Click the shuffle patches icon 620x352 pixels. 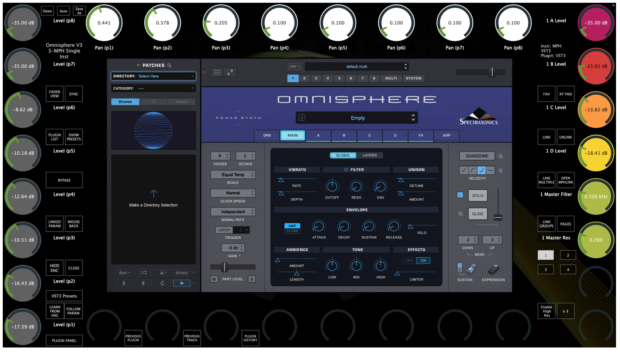click(143, 273)
